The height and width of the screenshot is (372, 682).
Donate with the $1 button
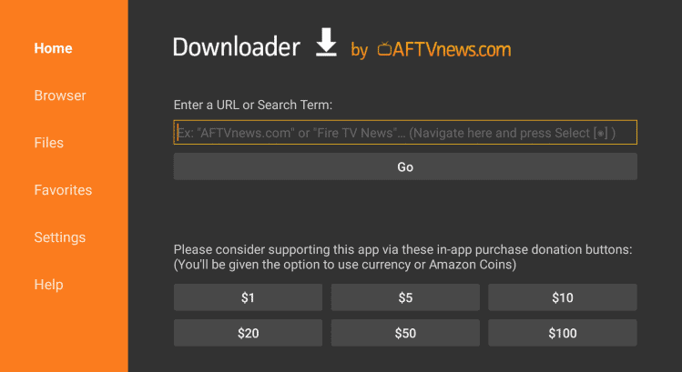(248, 297)
